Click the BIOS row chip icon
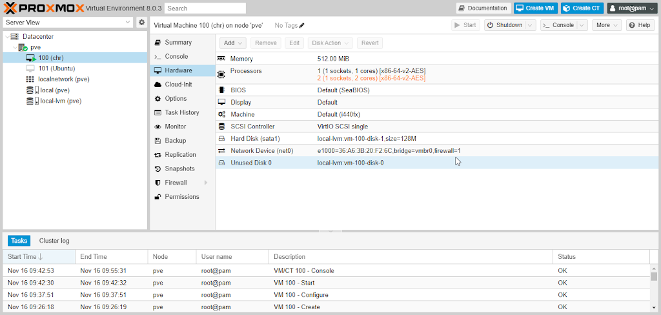Image resolution: width=661 pixels, height=315 pixels. [x=221, y=90]
